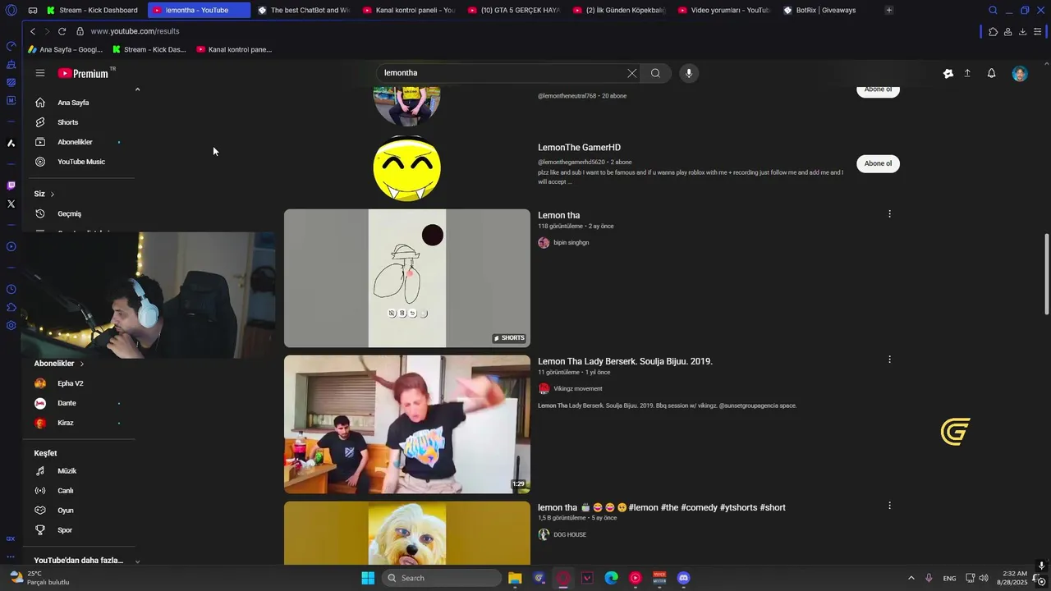Open Twitch icon in Opera sidebar
Image resolution: width=1051 pixels, height=591 pixels.
coord(11,186)
